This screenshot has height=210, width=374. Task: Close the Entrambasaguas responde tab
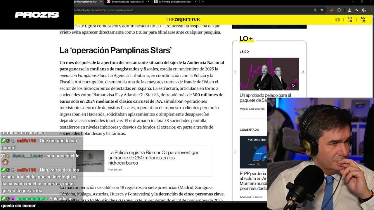point(148,2)
